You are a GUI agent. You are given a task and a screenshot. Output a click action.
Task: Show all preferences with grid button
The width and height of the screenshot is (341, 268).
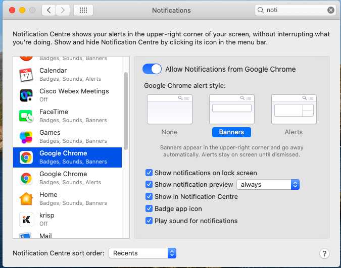coord(83,10)
